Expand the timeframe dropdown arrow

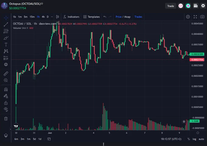click(x=52, y=17)
